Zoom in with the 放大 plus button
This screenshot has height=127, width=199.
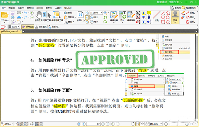point(94,17)
